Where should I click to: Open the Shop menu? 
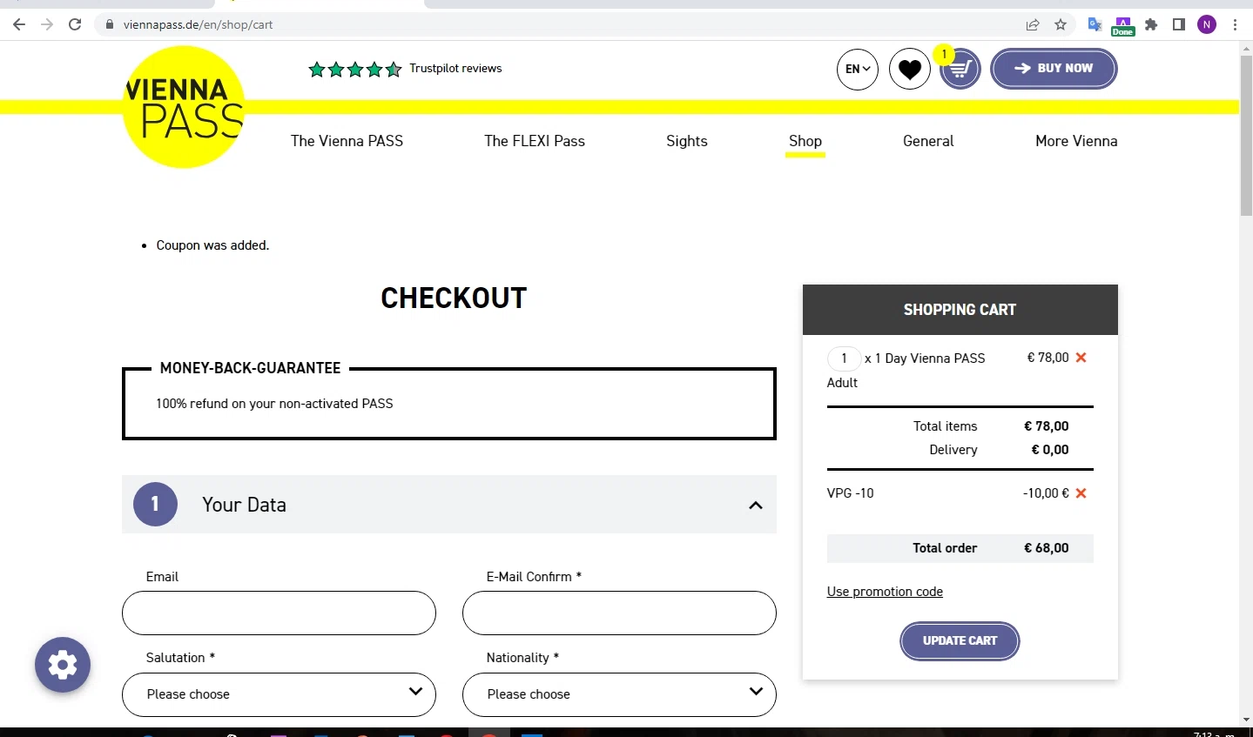pyautogui.click(x=805, y=141)
